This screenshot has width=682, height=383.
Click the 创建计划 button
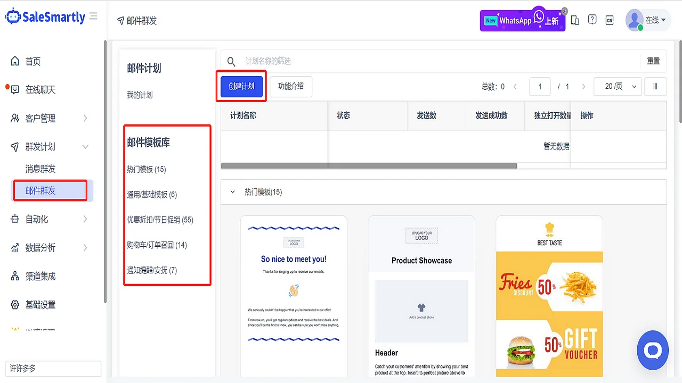pyautogui.click(x=241, y=86)
